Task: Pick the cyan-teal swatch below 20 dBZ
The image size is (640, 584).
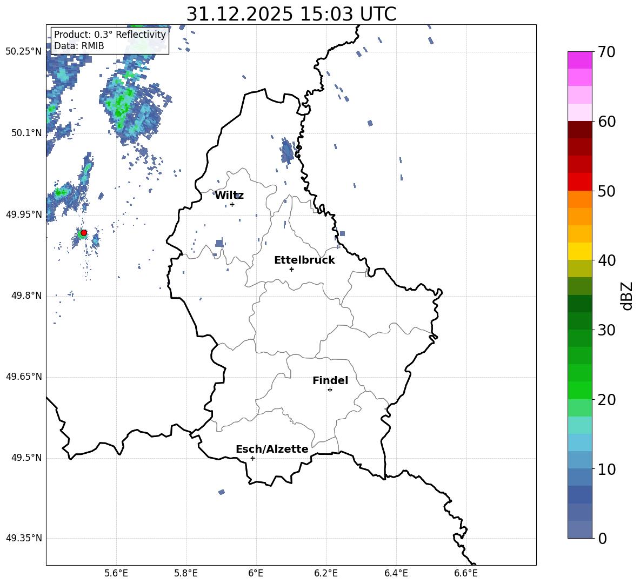Action: coord(579,425)
